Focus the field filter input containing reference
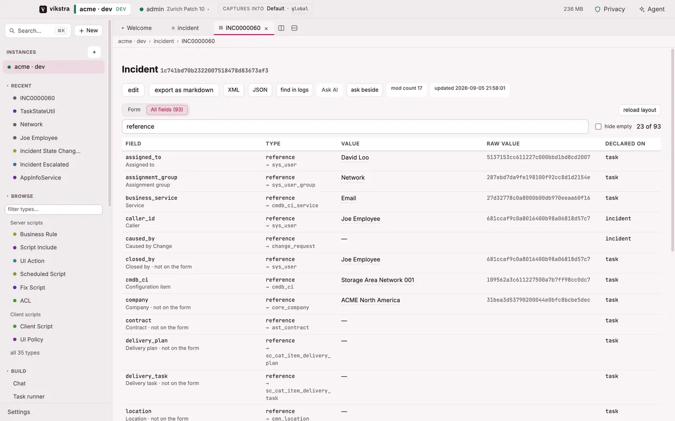The height and width of the screenshot is (421, 675). coord(355,126)
